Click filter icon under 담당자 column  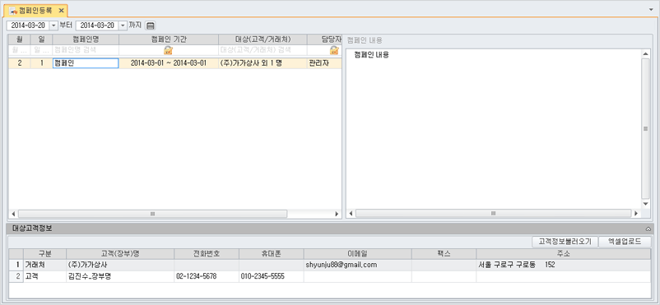click(x=334, y=50)
